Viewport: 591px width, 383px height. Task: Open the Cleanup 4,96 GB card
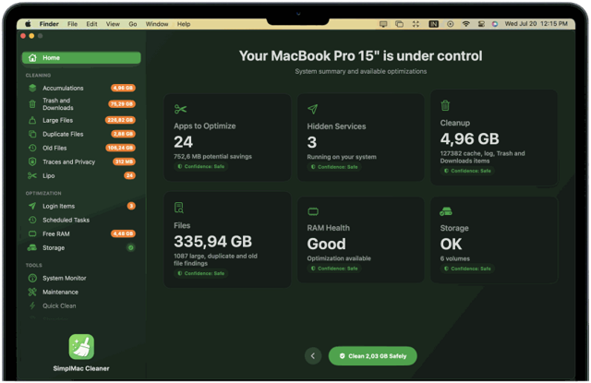pyautogui.click(x=494, y=138)
